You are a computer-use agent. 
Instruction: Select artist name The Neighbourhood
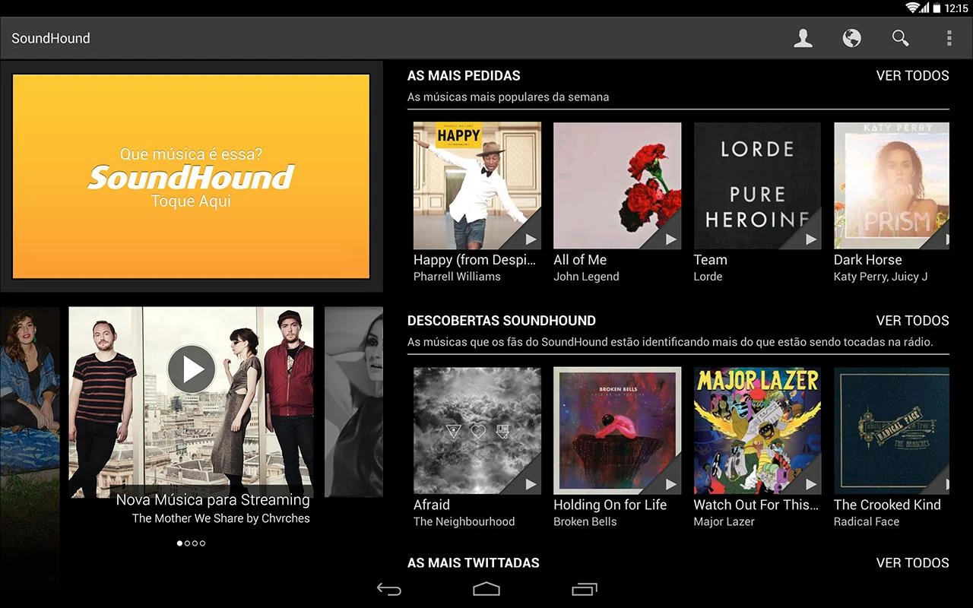tap(464, 521)
